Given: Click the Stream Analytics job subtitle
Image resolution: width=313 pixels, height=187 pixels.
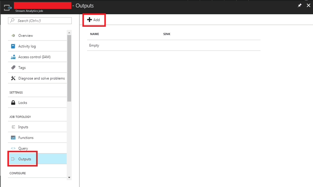Looking at the screenshot, I should pos(29,11).
